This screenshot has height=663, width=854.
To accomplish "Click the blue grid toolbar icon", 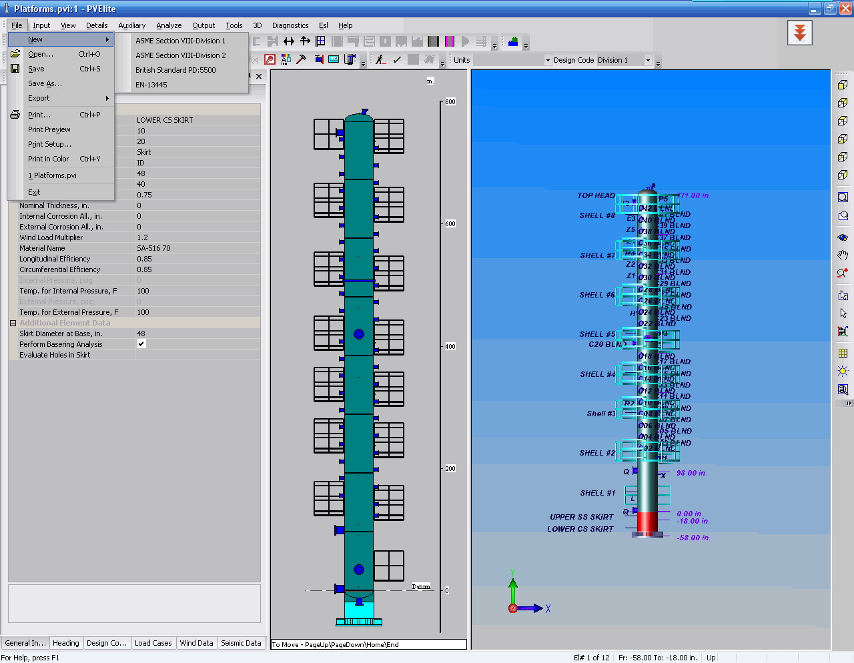I will (321, 41).
